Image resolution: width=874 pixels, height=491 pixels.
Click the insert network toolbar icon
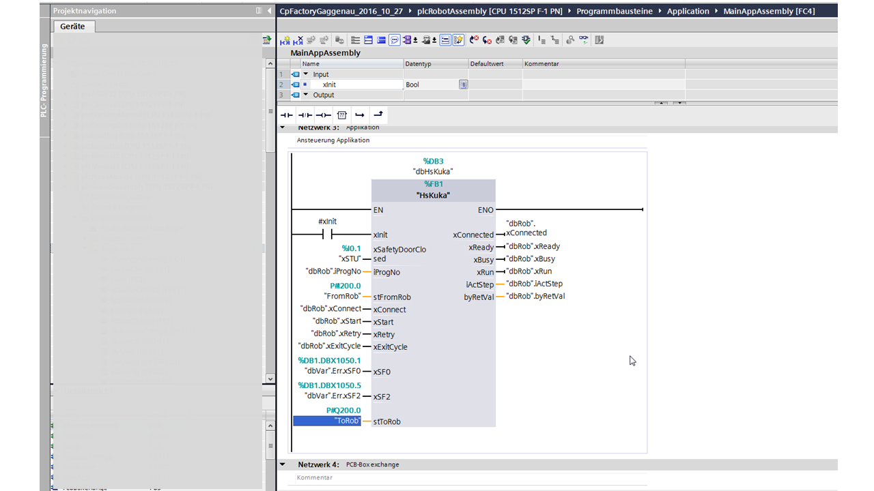click(285, 40)
